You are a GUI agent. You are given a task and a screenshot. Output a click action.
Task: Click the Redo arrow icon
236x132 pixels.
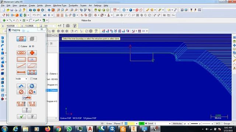38,15
